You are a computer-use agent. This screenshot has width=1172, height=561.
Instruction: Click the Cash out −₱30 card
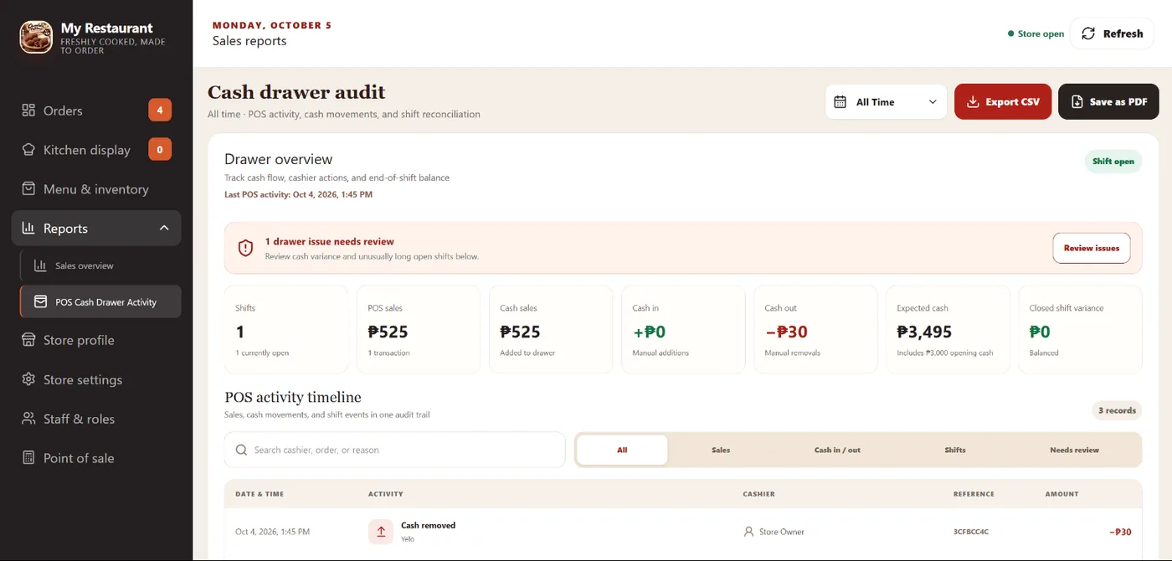pyautogui.click(x=815, y=329)
